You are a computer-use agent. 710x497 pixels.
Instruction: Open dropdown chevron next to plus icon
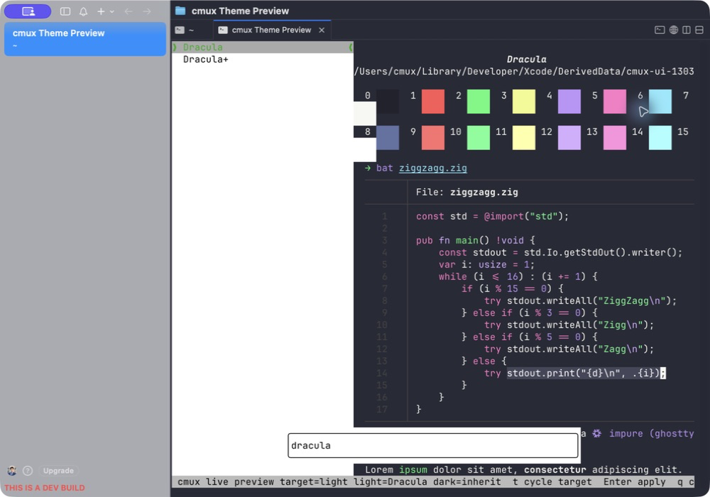[x=112, y=12]
